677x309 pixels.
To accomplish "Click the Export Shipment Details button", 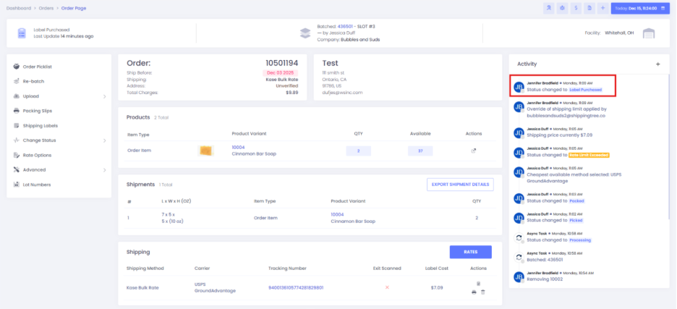I will [460, 184].
